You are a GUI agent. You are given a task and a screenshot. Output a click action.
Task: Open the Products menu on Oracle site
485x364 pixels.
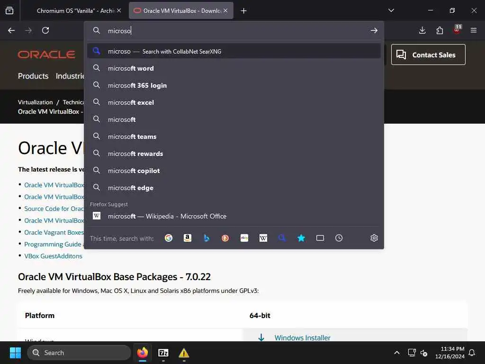[x=33, y=76]
